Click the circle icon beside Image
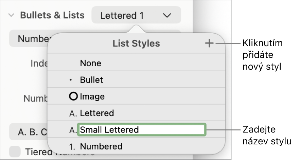 (x=73, y=96)
